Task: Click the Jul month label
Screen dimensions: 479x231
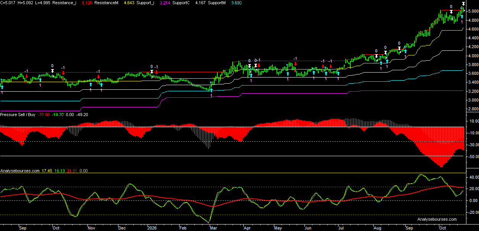Action: click(341, 228)
